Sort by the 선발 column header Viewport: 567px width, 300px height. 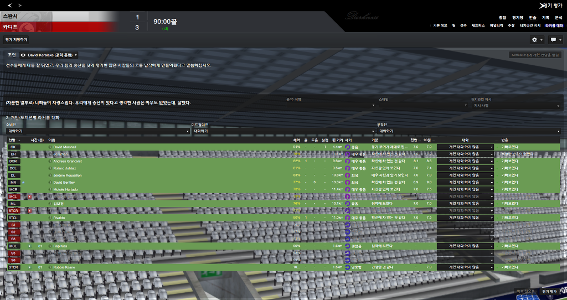[13, 141]
